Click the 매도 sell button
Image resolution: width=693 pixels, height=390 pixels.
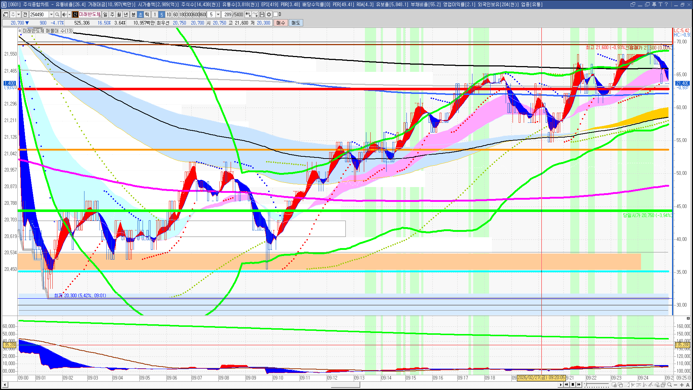click(296, 23)
